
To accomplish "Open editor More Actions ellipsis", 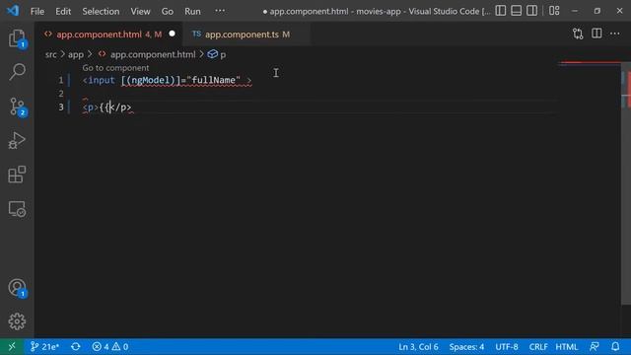I will click(615, 34).
